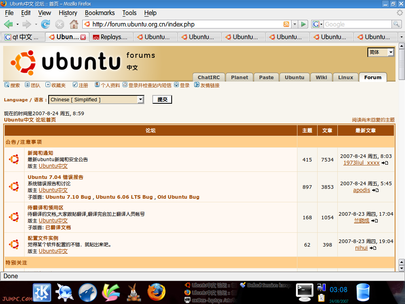Click the Forward arrow in the toolbar

point(26,24)
